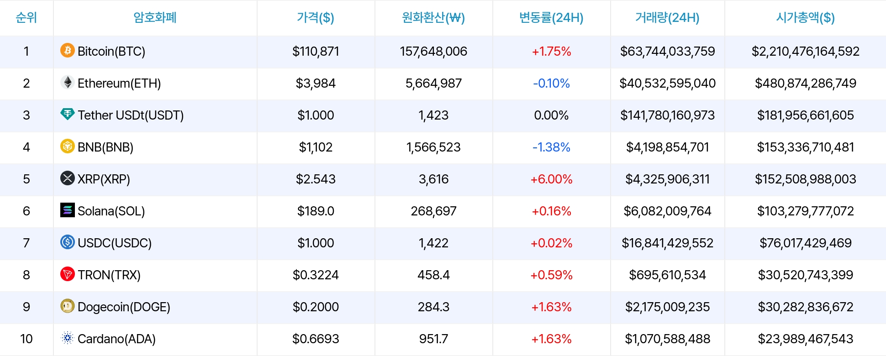886x356 pixels.
Task: Open the Ethereum(ETH) name link
Action: point(119,83)
